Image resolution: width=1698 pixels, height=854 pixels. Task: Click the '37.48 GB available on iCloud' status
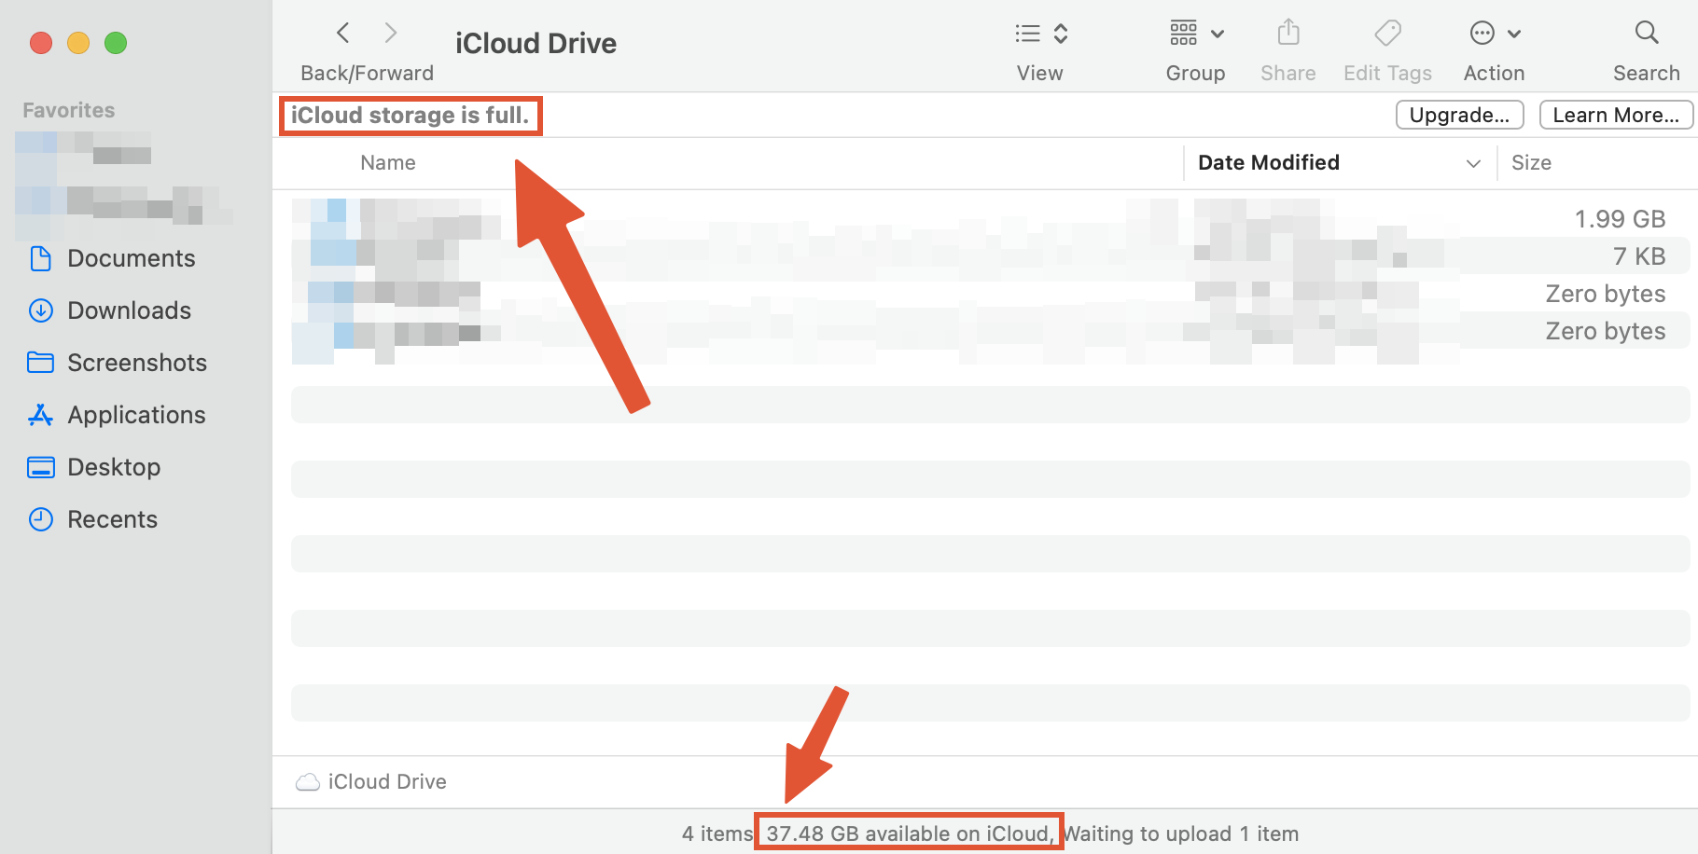[x=908, y=833]
